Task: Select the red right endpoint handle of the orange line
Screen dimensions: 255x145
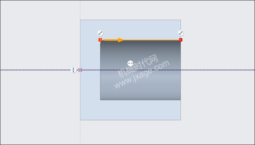Action: pos(181,40)
